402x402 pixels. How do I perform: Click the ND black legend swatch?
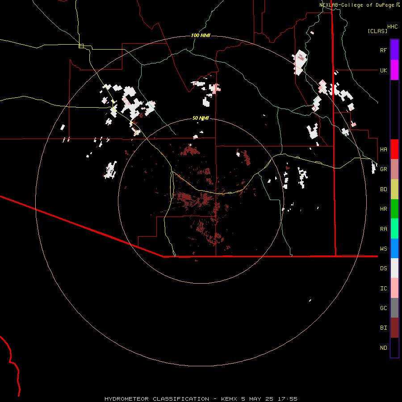tap(394, 348)
